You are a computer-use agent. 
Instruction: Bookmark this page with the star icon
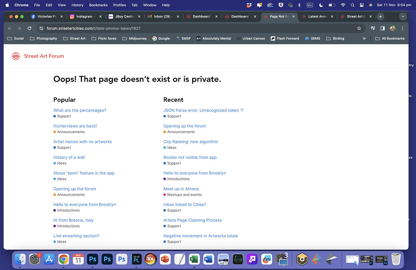coord(359,28)
